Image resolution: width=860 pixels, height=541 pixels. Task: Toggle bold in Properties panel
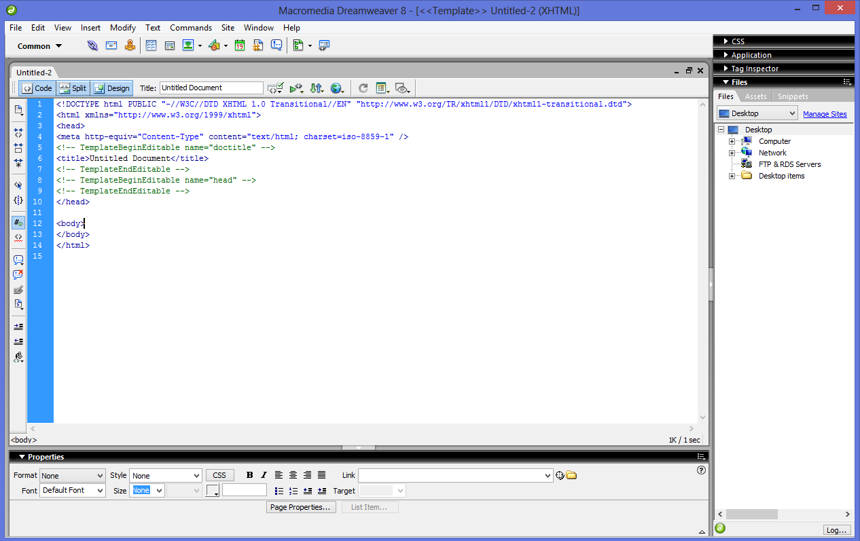pyautogui.click(x=250, y=475)
